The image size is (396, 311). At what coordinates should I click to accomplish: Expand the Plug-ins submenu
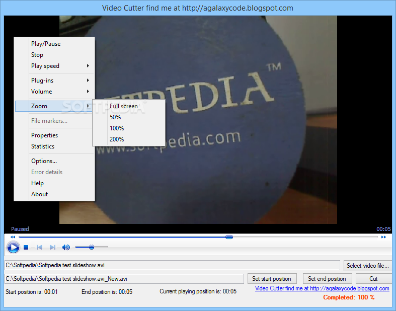pos(55,81)
